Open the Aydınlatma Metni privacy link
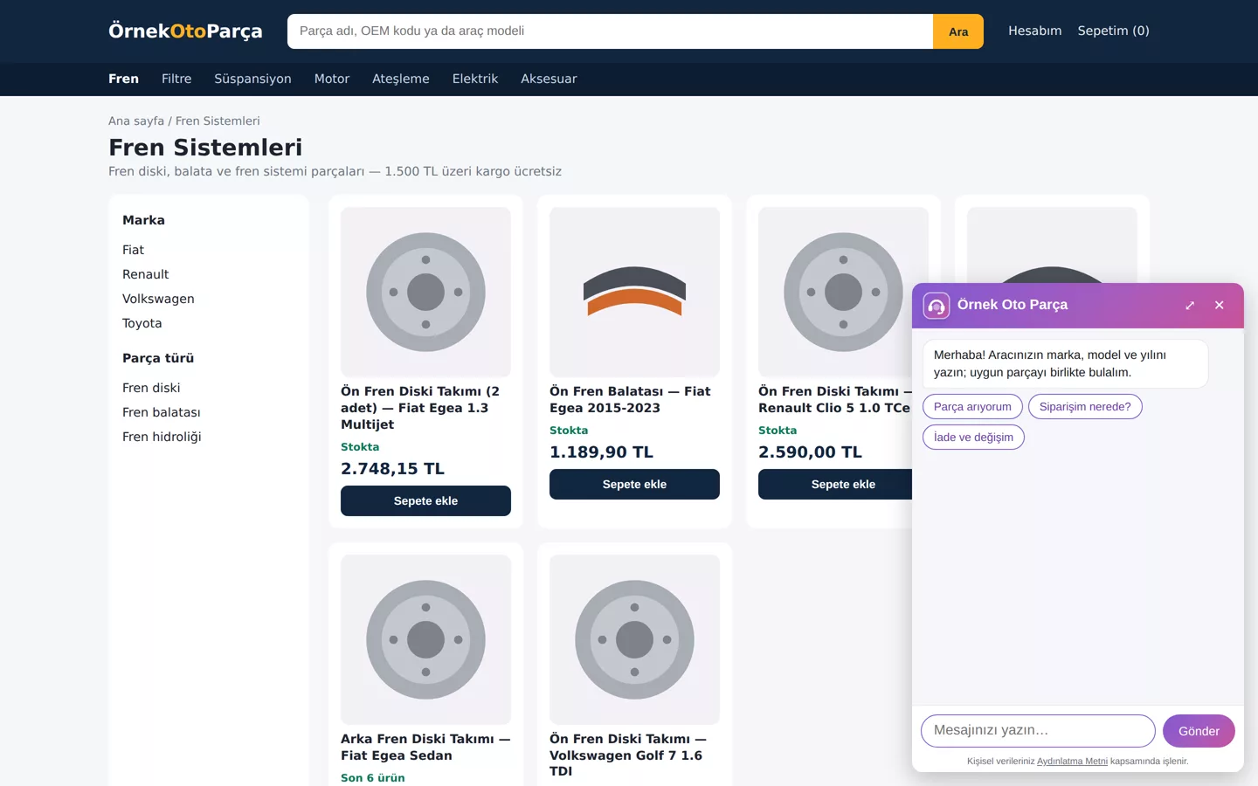 point(1072,762)
